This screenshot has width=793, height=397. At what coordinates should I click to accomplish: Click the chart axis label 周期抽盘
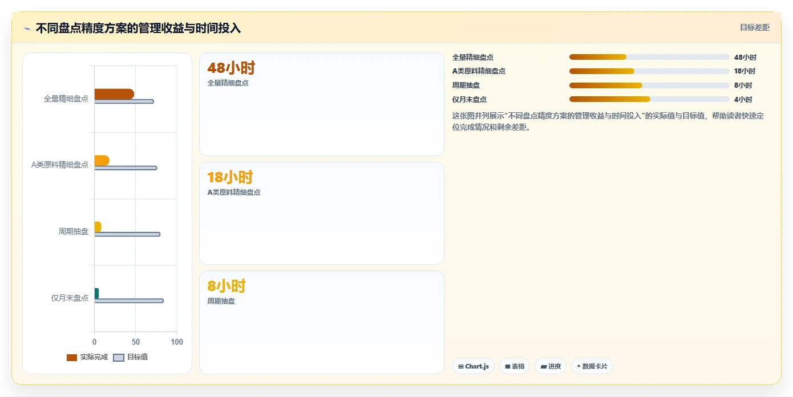tap(74, 231)
